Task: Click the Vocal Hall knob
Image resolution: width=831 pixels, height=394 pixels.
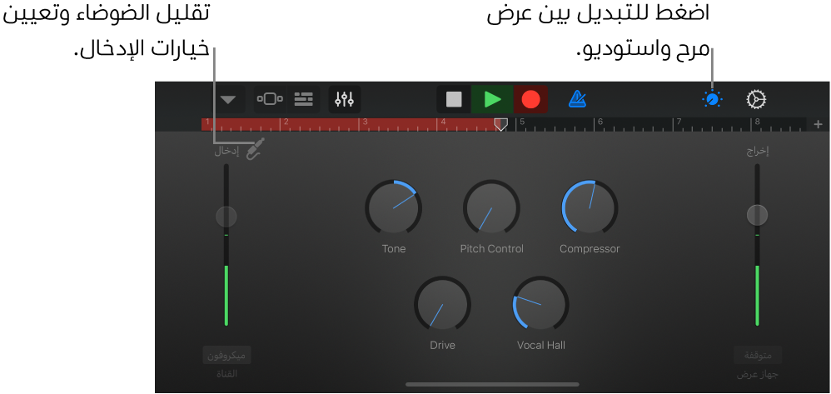Action: pos(540,304)
